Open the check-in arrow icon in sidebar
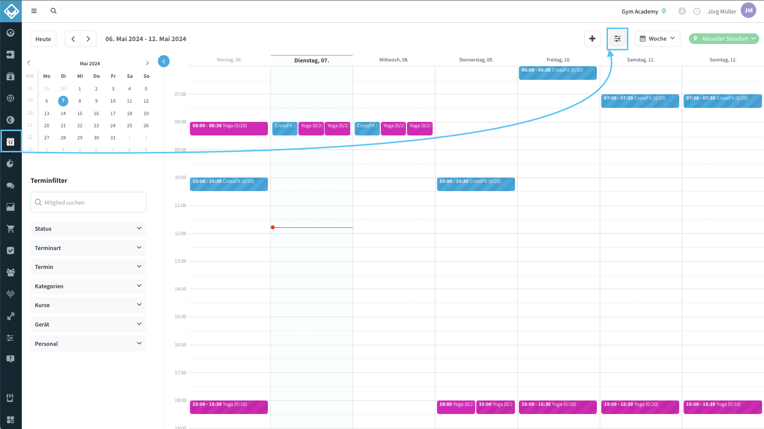Image resolution: width=764 pixels, height=429 pixels. click(11, 55)
